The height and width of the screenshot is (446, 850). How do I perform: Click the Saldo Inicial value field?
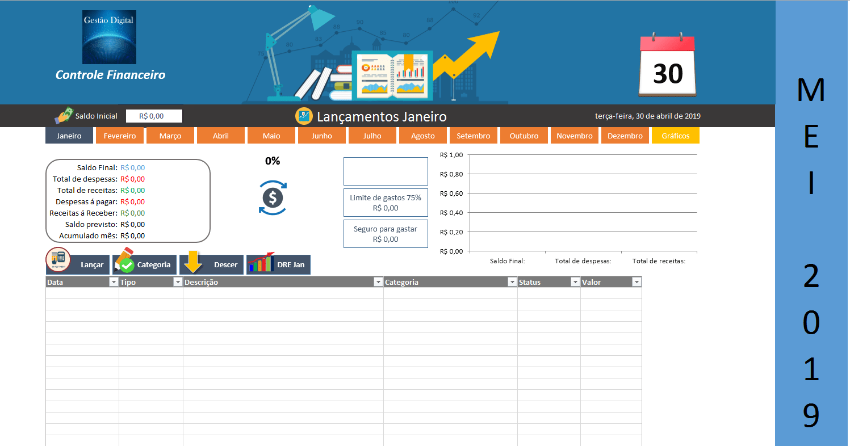tap(154, 116)
